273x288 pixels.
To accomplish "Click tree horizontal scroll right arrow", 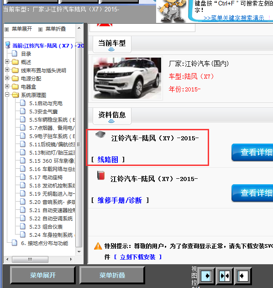I will [x=71, y=259].
